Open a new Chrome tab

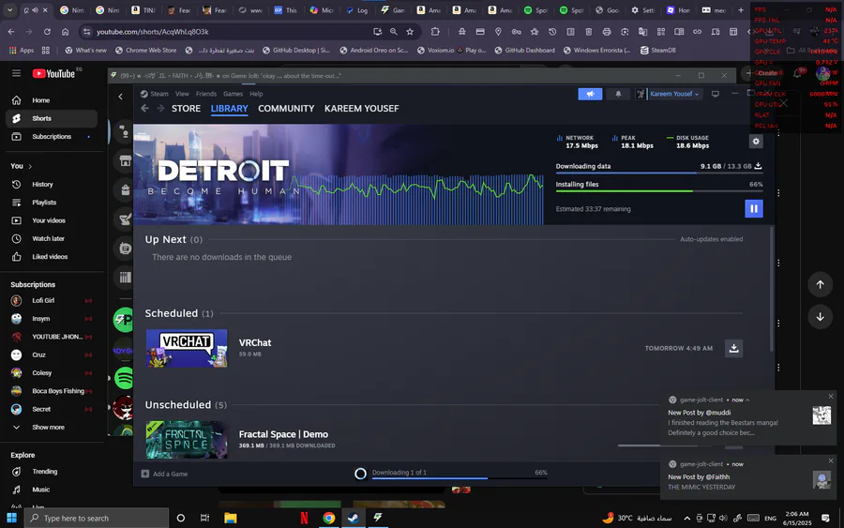point(741,9)
